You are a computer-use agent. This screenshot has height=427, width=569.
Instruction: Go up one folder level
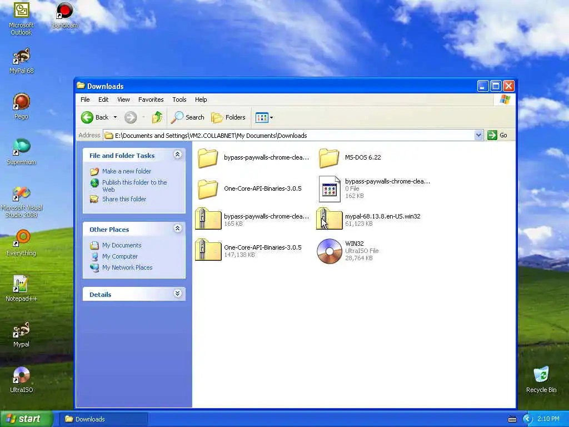pyautogui.click(x=157, y=117)
